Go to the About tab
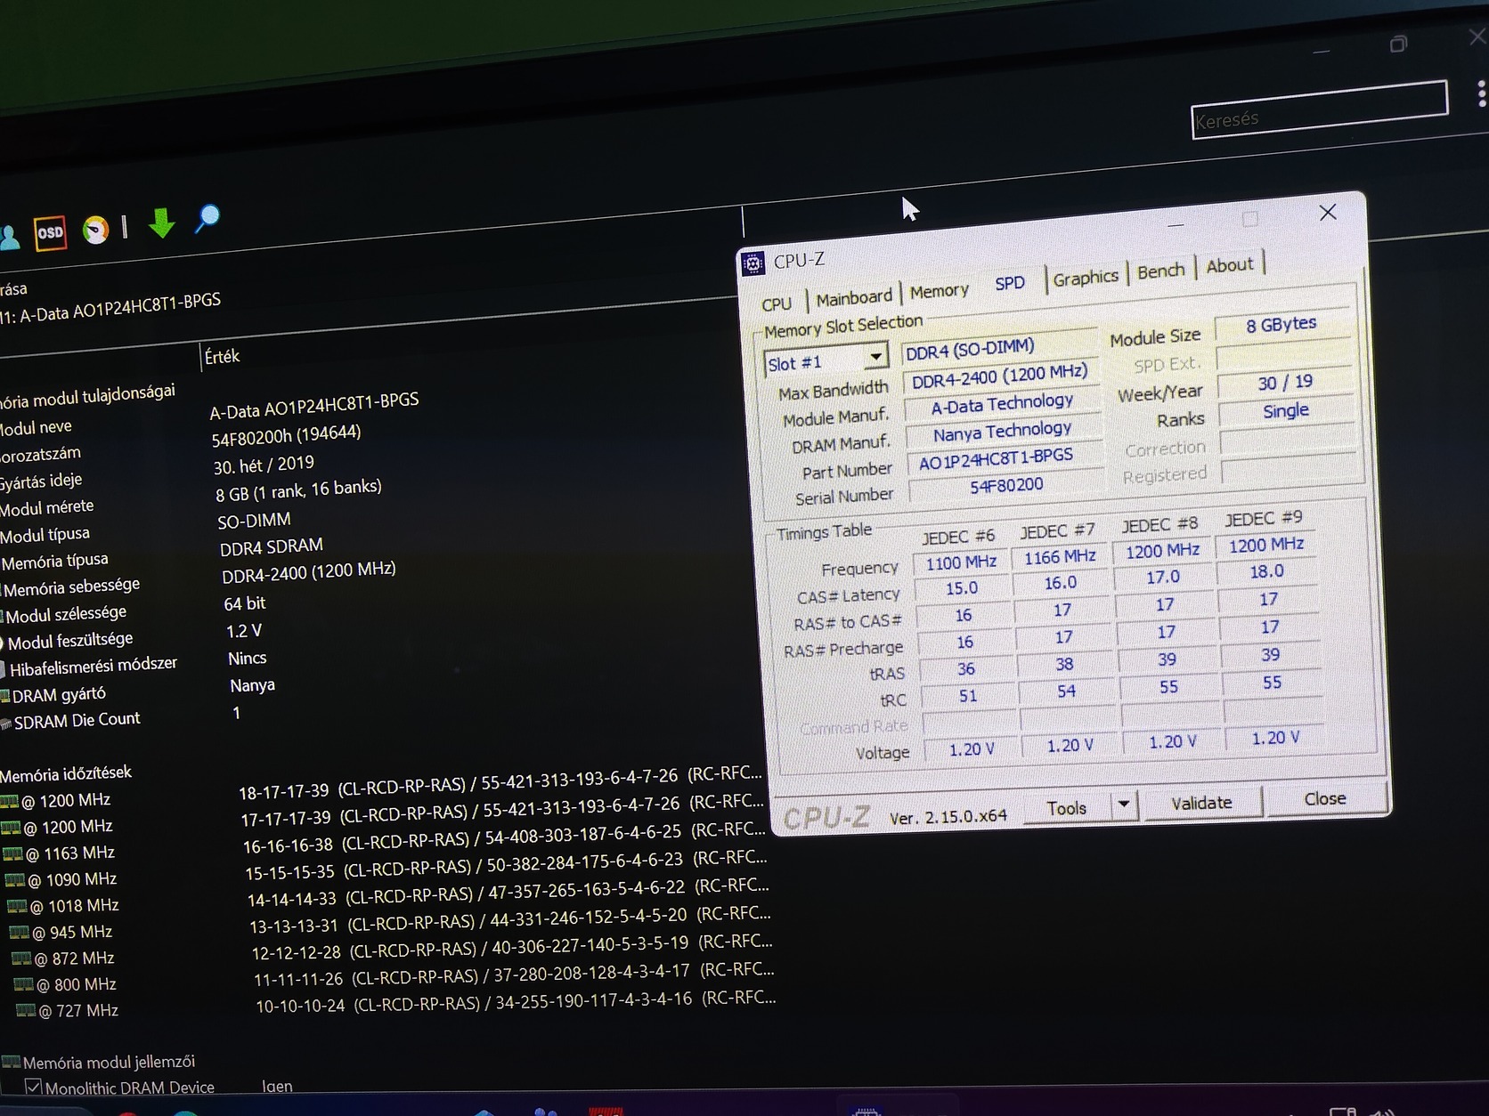The image size is (1489, 1116). [1230, 265]
